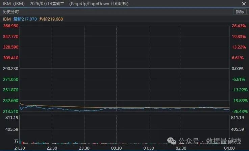This screenshot has height=151, width=249.
Task: Open the 指标 indicators button
Action: (x=240, y=12)
